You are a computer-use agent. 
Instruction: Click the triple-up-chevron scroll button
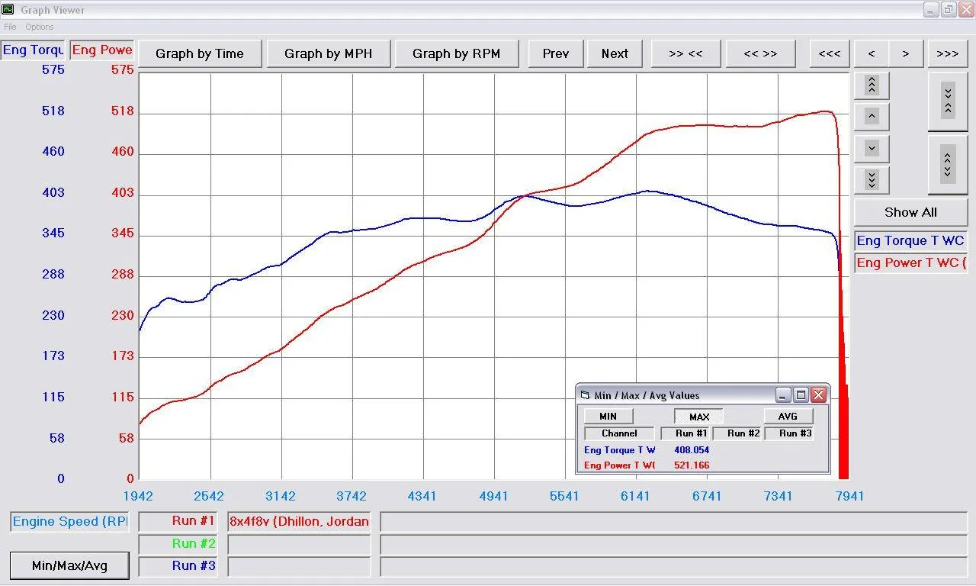tap(872, 85)
